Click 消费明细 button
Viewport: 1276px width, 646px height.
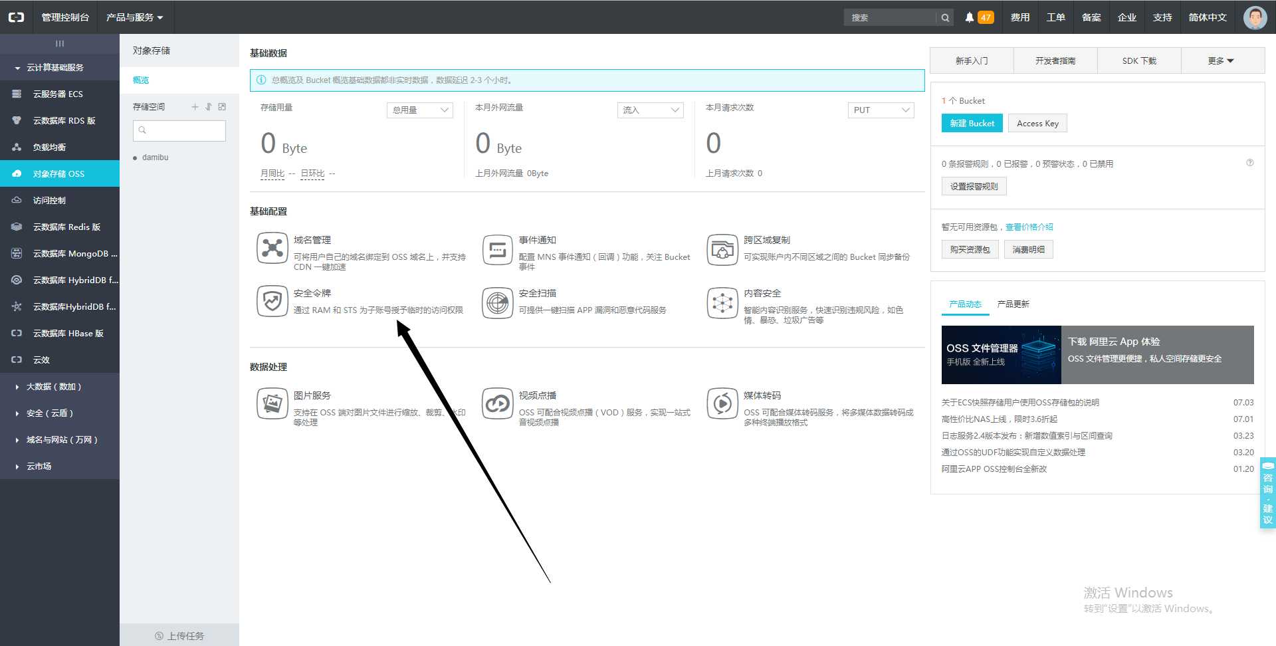(1028, 249)
